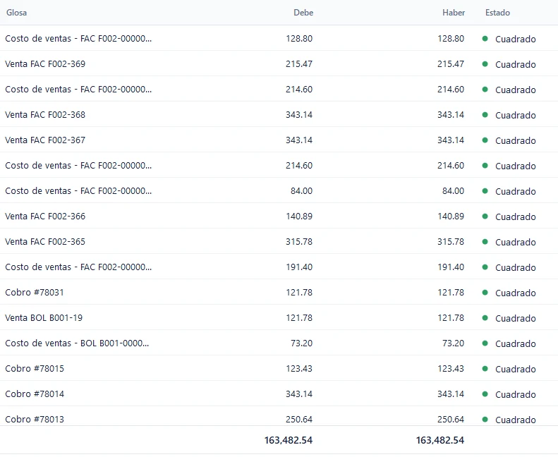Click Debe value 140.89 for F002-366
Screen dimensions: 558x457
pyautogui.click(x=299, y=217)
